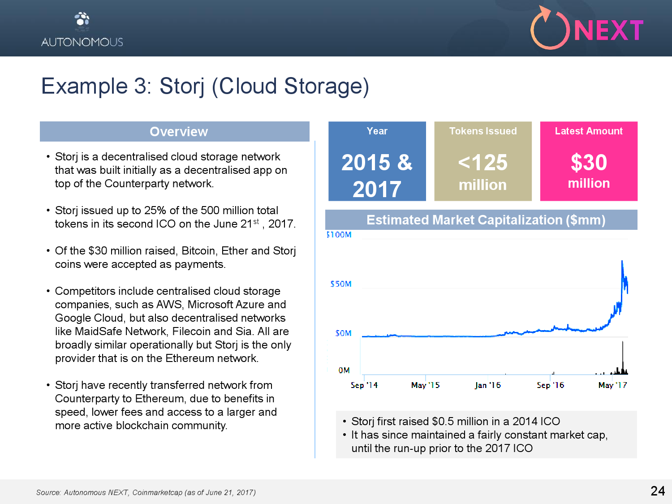The width and height of the screenshot is (672, 504).
Task: Click the NEXT pink text logo
Action: click(608, 31)
